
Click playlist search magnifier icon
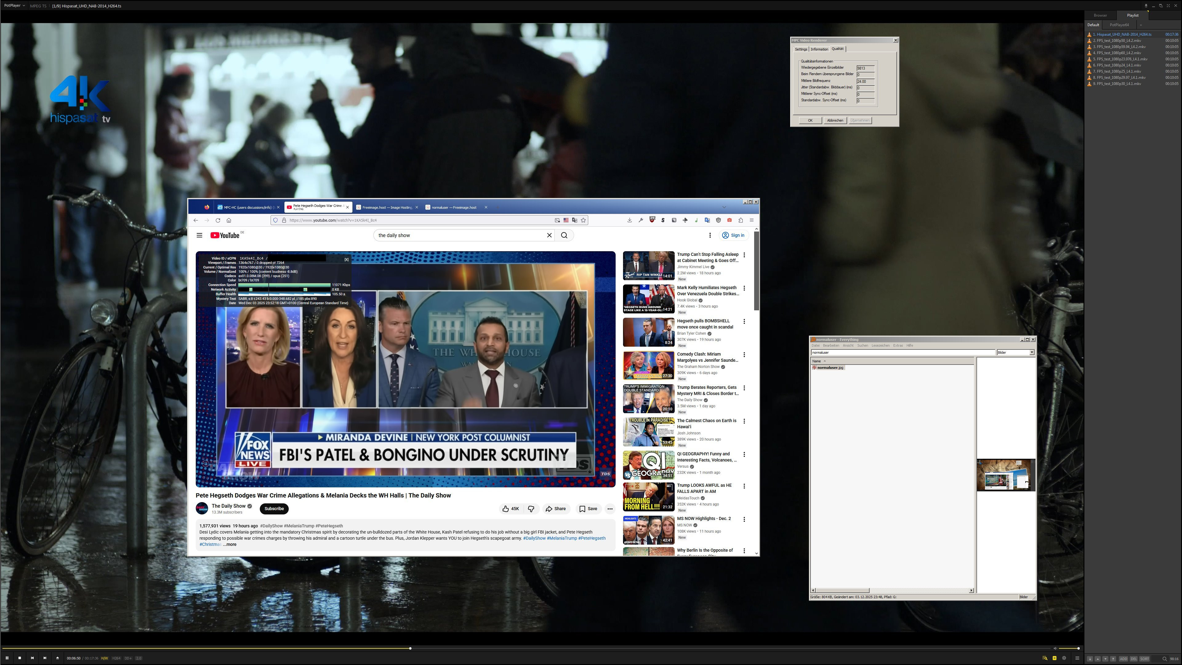1164,659
